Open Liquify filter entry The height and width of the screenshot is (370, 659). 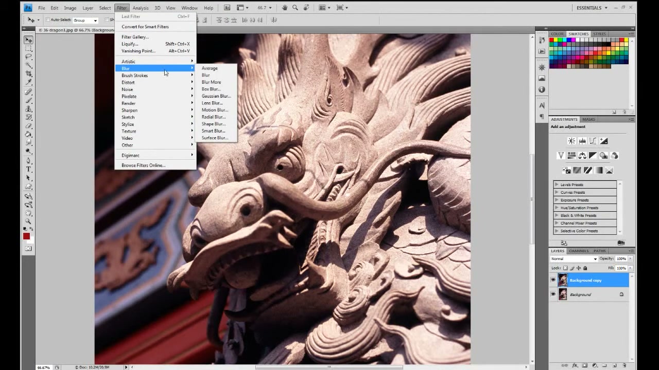pyautogui.click(x=155, y=44)
